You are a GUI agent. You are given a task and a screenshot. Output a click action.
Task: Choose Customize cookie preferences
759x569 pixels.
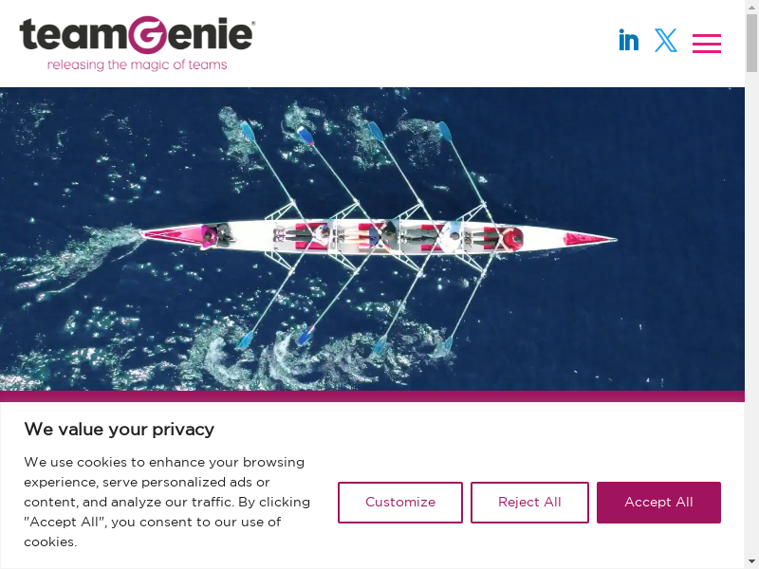point(400,503)
